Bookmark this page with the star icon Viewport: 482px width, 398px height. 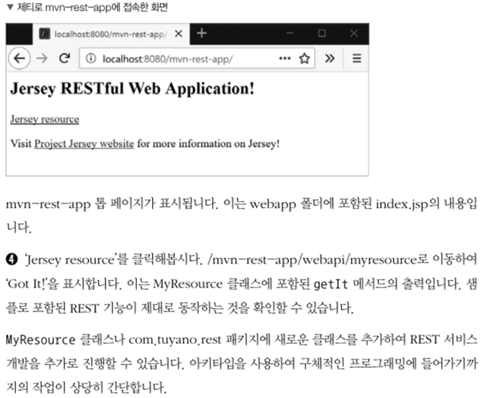pos(304,58)
